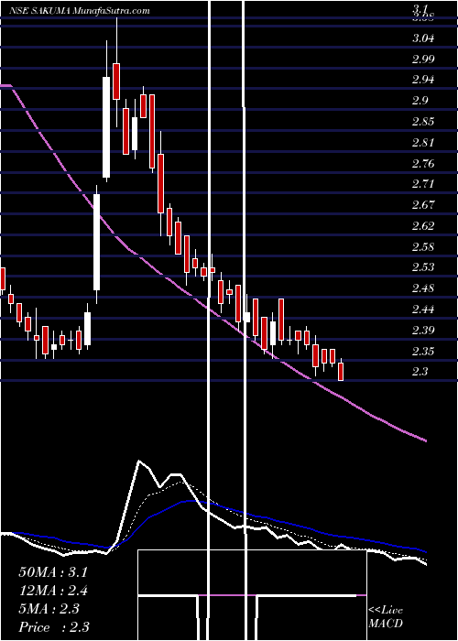Click the 2.58 price axis label
This screenshot has height=641, width=458.
tap(423, 246)
